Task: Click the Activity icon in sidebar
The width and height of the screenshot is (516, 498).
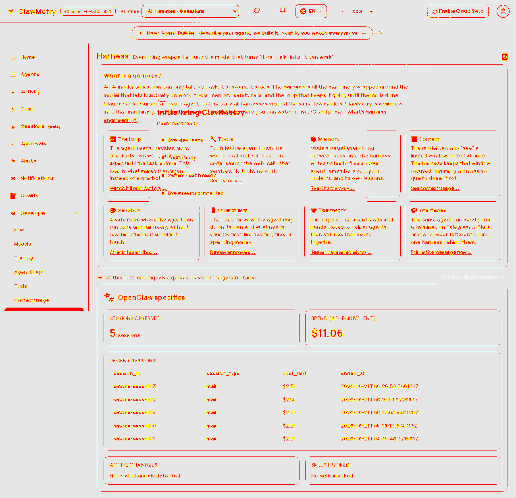Action: coord(13,92)
